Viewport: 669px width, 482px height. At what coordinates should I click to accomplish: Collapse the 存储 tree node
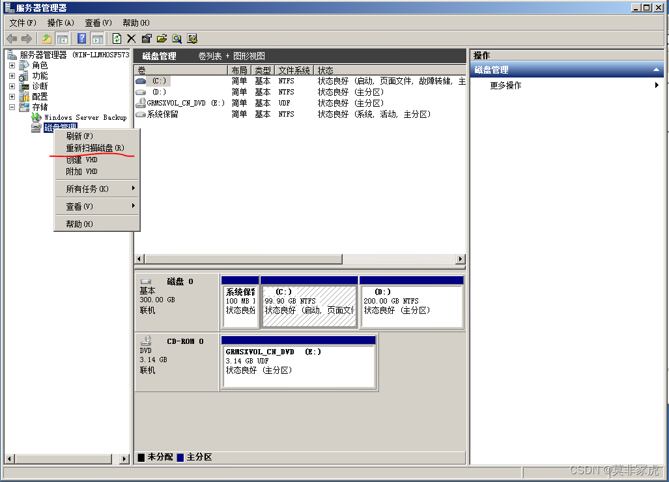coord(12,107)
